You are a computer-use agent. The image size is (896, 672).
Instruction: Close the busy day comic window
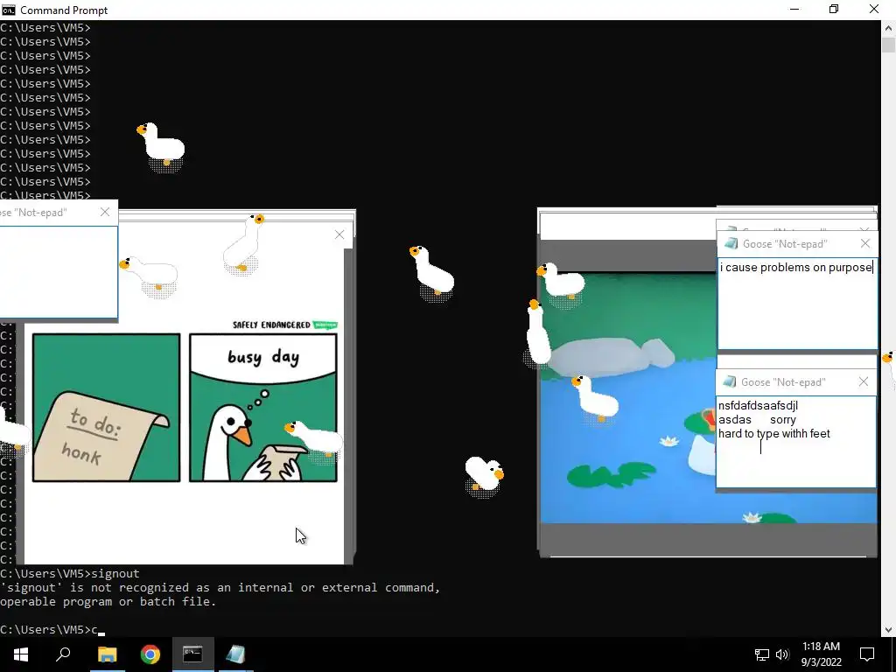tap(339, 234)
